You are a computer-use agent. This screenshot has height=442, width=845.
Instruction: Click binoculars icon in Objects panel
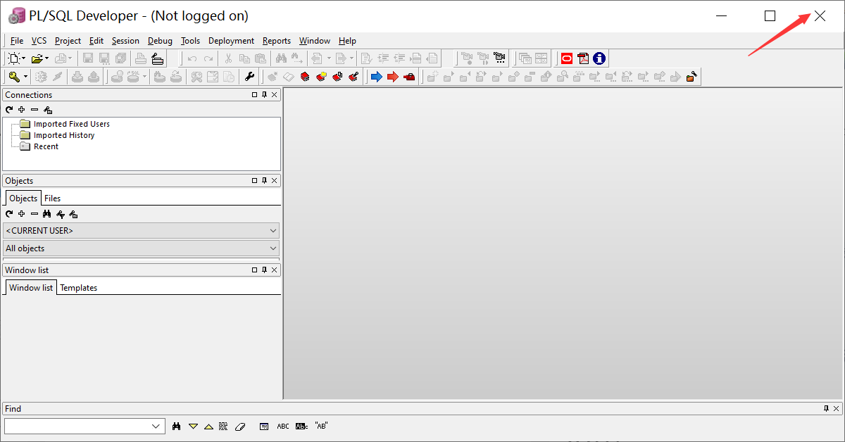pos(47,214)
